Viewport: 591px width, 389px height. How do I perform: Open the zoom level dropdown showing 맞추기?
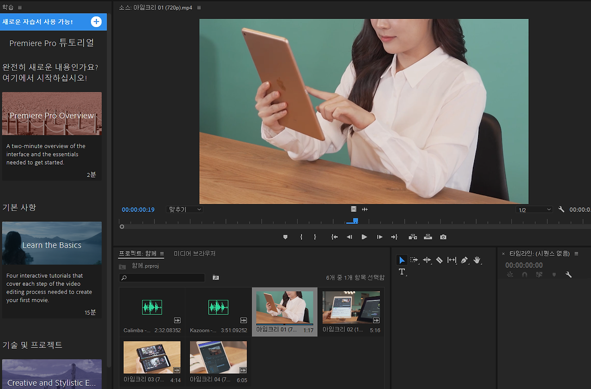[185, 209]
